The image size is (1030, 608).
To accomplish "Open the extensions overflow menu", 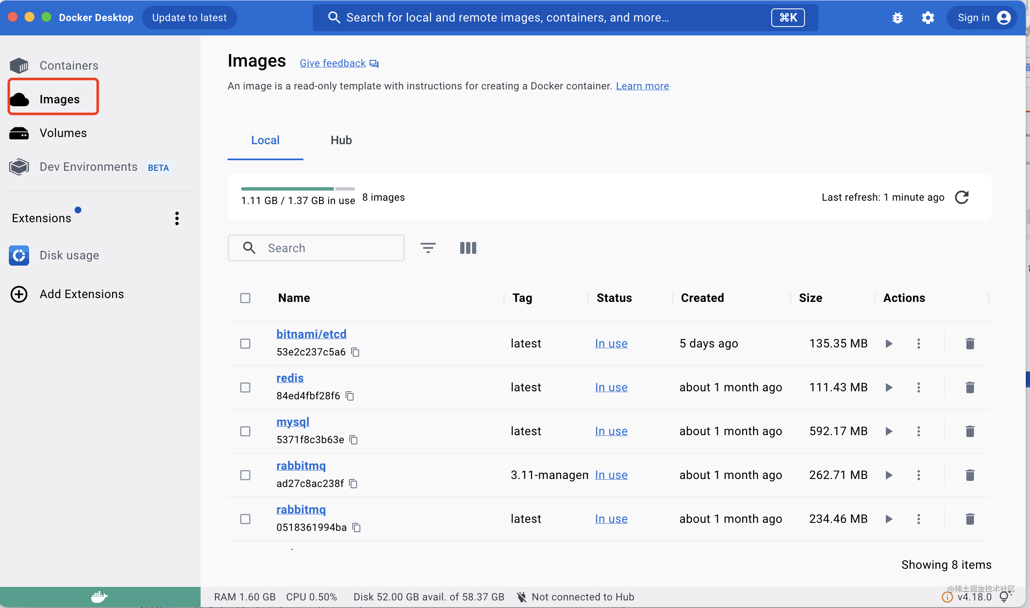I will (177, 218).
